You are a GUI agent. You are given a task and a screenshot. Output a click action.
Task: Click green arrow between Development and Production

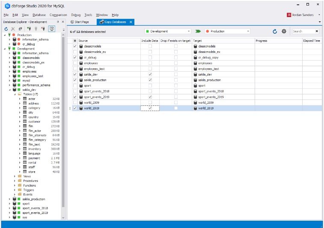[x=198, y=31]
